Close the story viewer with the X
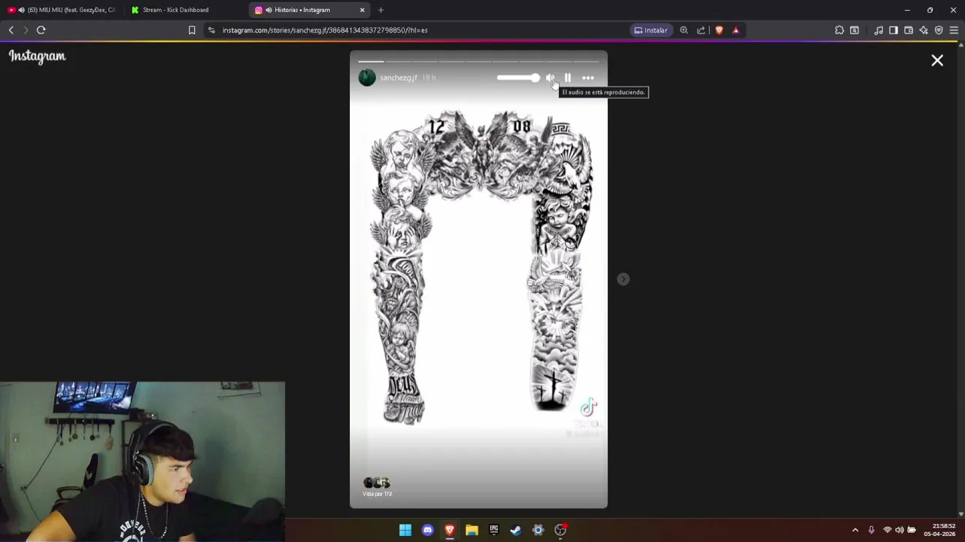Image resolution: width=965 pixels, height=542 pixels. pos(937,60)
